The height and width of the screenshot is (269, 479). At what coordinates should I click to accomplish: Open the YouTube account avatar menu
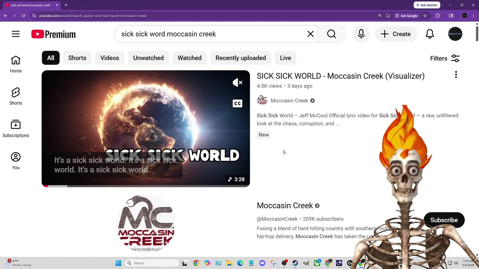455,34
